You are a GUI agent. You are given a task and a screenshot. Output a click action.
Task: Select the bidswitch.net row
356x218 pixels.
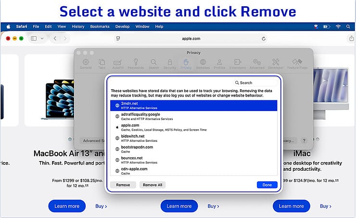tap(194, 138)
